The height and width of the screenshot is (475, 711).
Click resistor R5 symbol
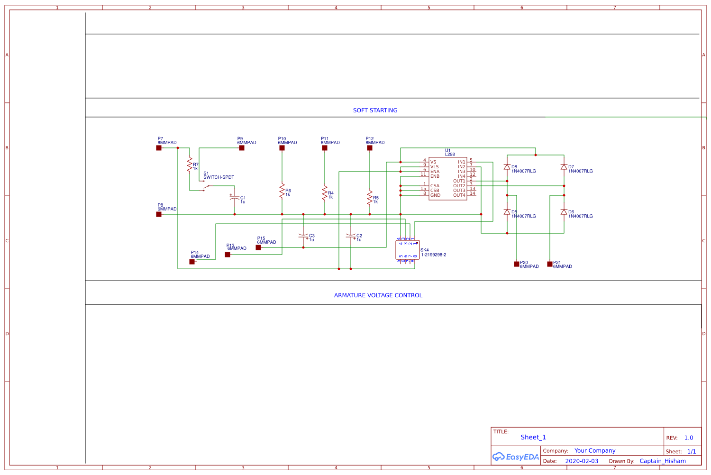(370, 198)
